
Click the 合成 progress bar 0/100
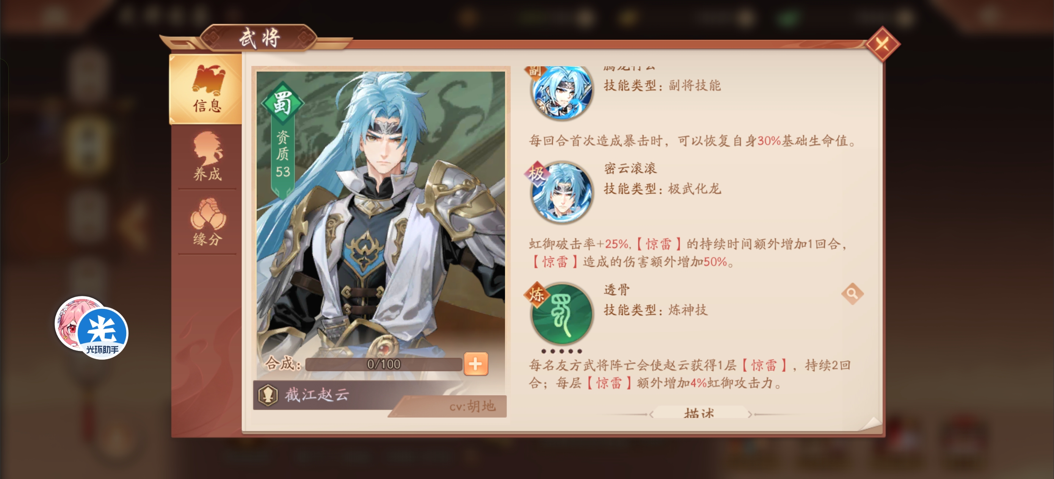click(x=383, y=364)
